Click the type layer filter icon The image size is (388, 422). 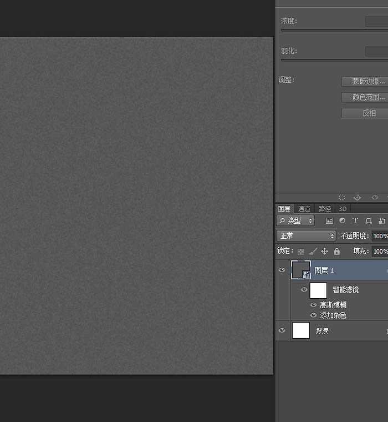click(x=355, y=221)
